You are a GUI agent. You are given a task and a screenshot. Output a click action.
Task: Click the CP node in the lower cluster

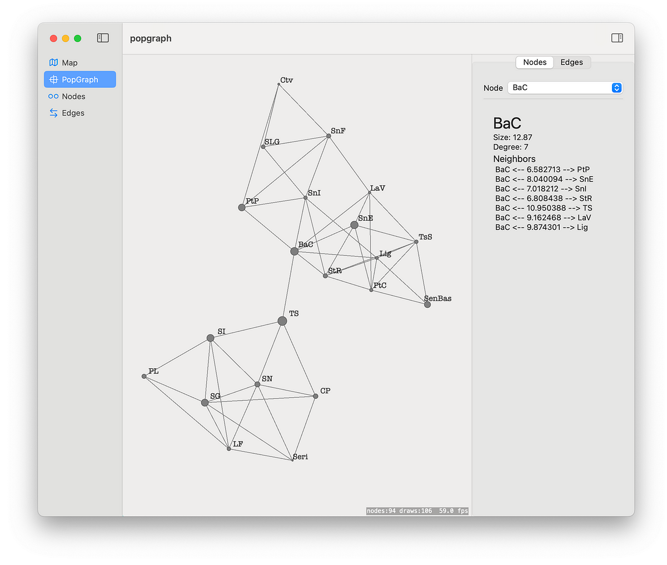click(316, 396)
